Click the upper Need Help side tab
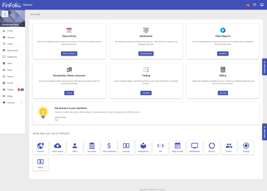Viewport: 267px width, 191px height. [x=264, y=67]
